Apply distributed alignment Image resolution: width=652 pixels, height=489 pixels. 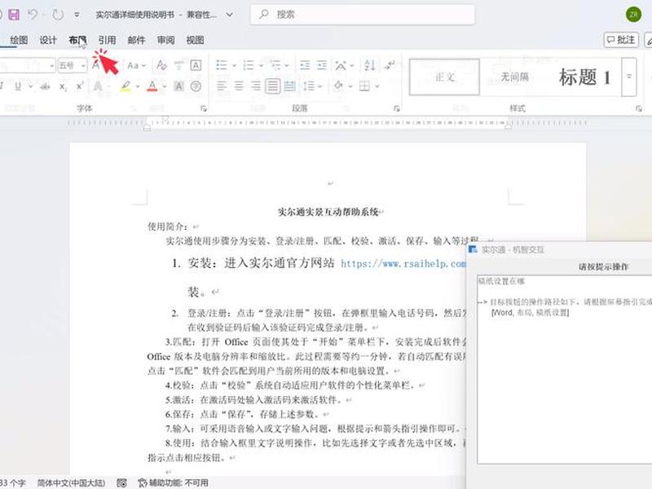click(290, 86)
